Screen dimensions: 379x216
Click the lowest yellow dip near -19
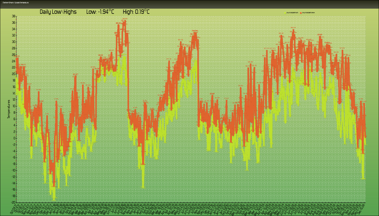tap(54, 200)
